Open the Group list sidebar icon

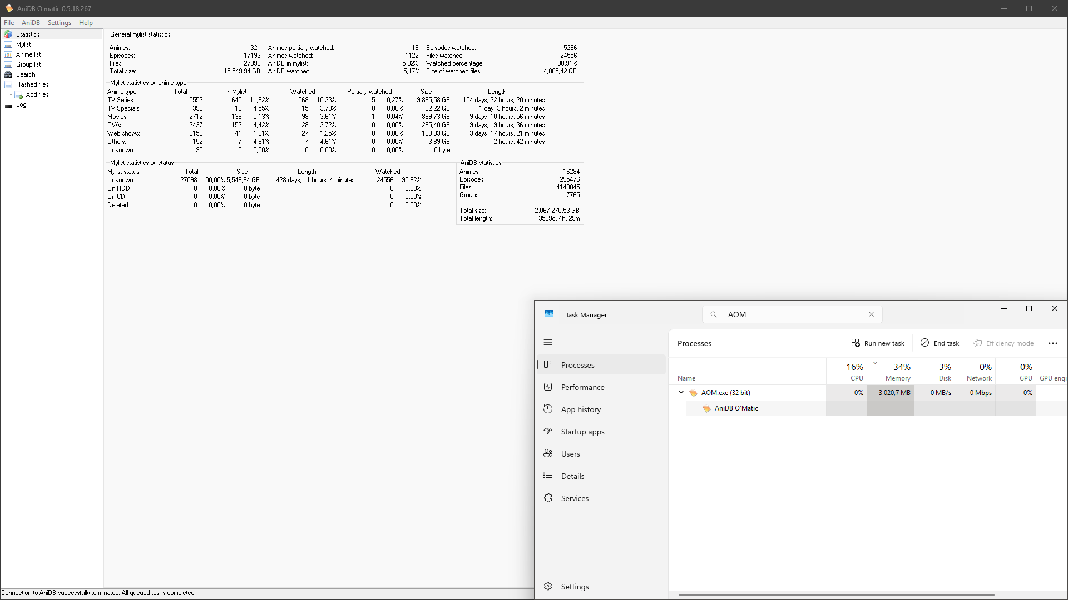[x=8, y=64]
